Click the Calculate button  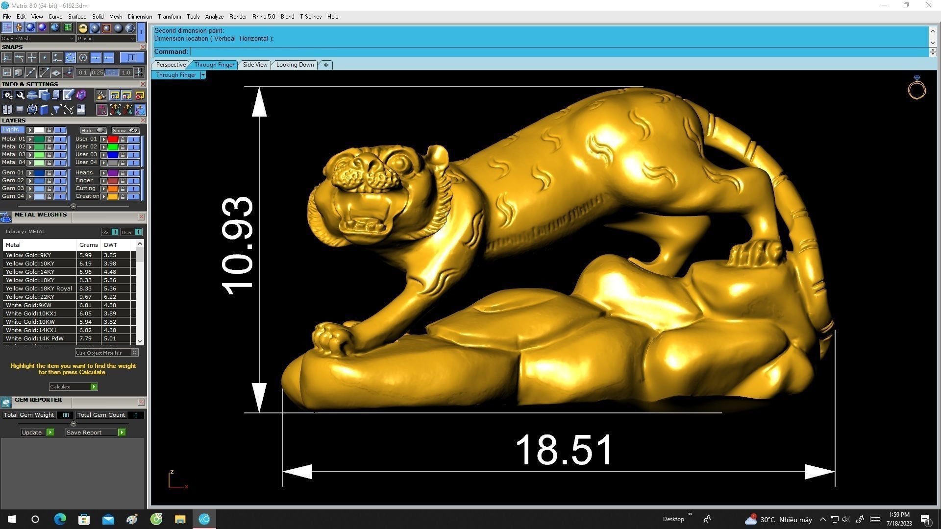click(x=73, y=387)
